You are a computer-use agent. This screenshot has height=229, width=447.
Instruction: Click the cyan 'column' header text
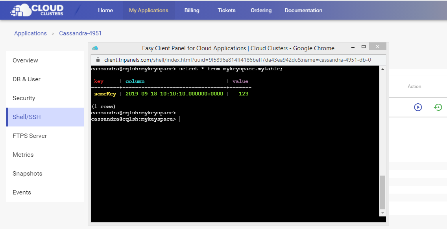pyautogui.click(x=135, y=81)
